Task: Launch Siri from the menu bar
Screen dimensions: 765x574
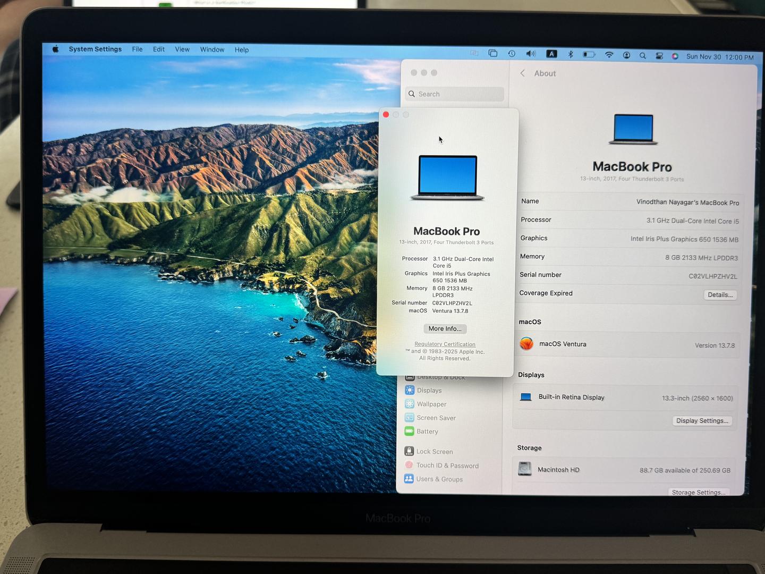Action: (x=675, y=56)
